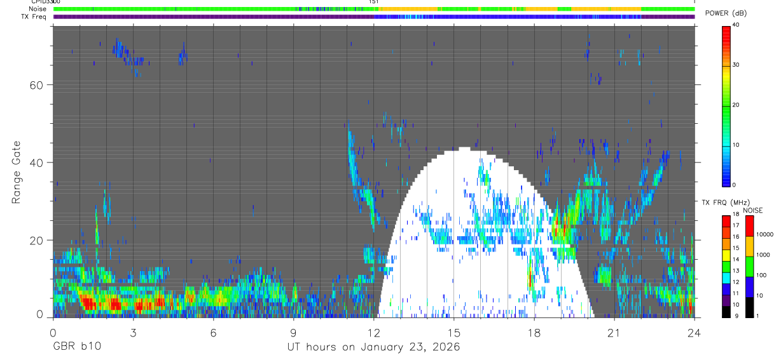Click the cyan 12–13 MHz block in the TX FRQ legend
781x360 pixels.
coord(726,278)
